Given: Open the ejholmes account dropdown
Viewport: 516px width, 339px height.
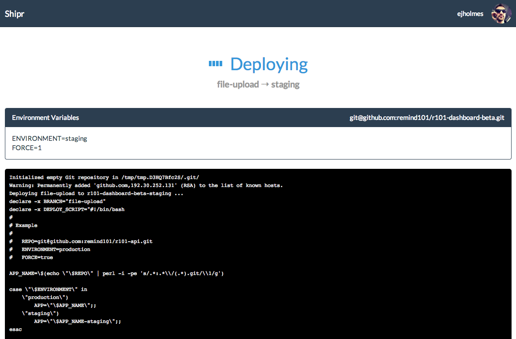Looking at the screenshot, I should click(x=470, y=14).
